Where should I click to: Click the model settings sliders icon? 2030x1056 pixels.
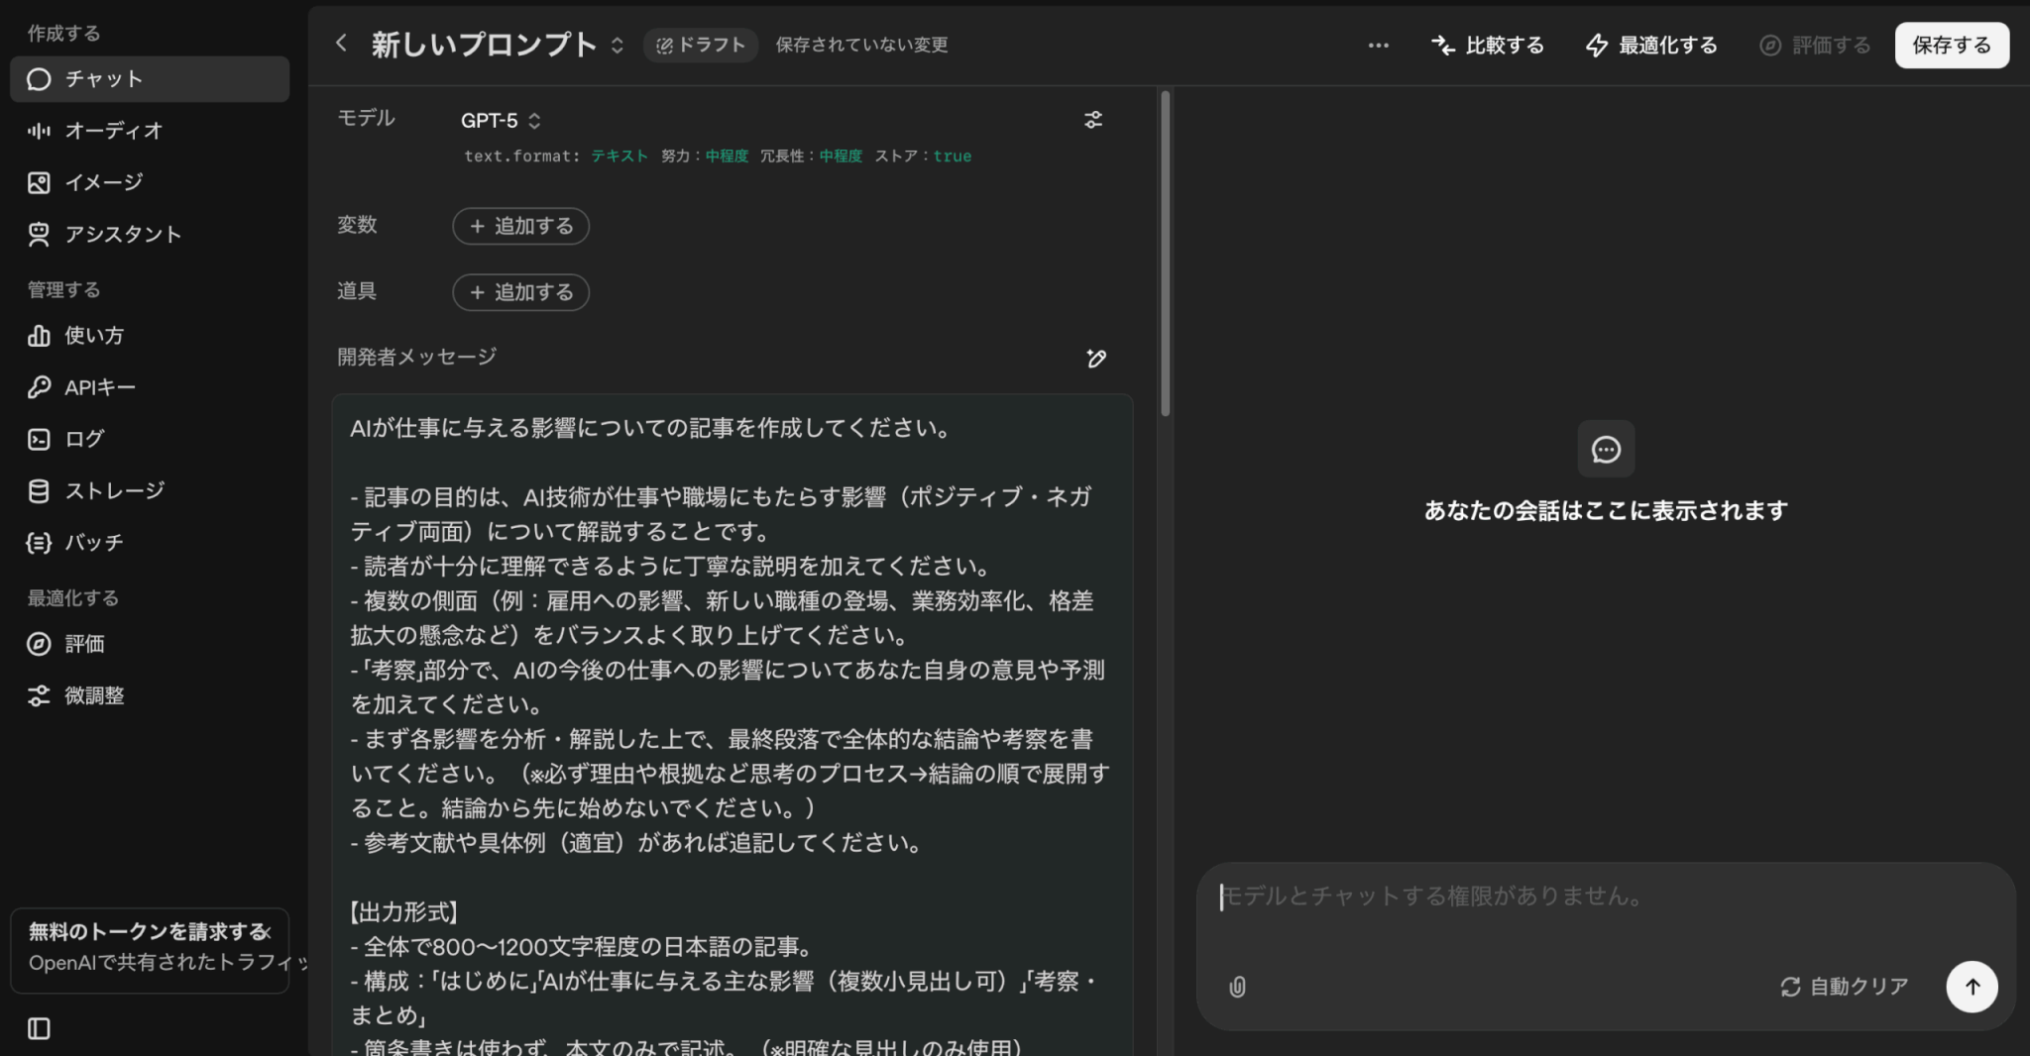point(1093,120)
